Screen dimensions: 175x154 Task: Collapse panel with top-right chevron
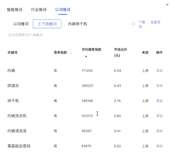167,4
